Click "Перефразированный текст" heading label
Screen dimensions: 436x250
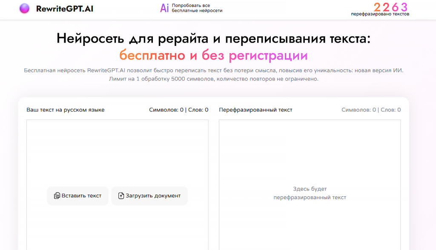255,110
